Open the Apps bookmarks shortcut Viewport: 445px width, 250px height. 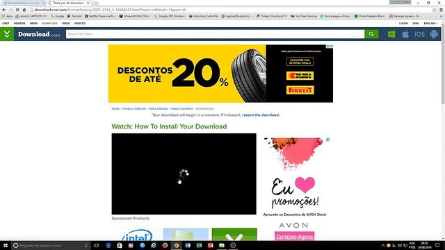[8, 16]
